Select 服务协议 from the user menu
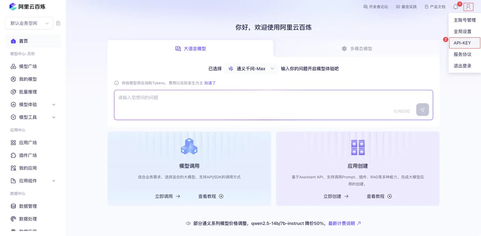The height and width of the screenshot is (236, 481). [465, 54]
